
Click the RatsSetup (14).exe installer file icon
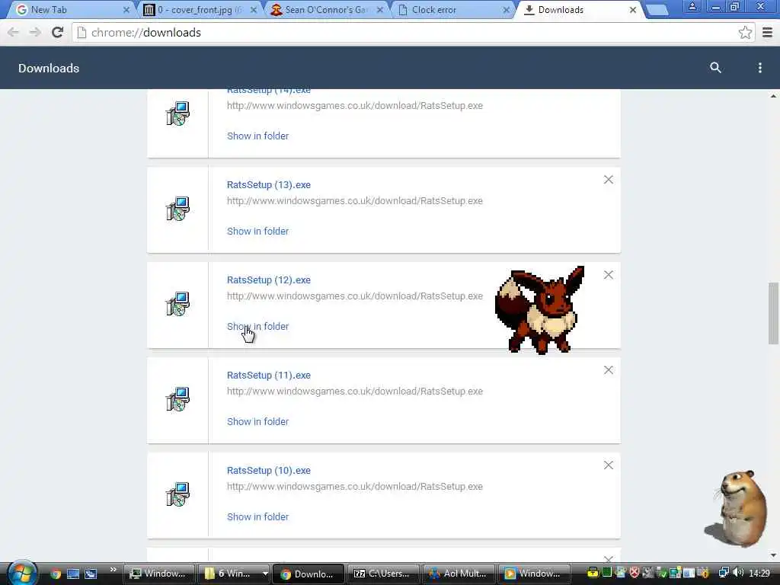177,114
